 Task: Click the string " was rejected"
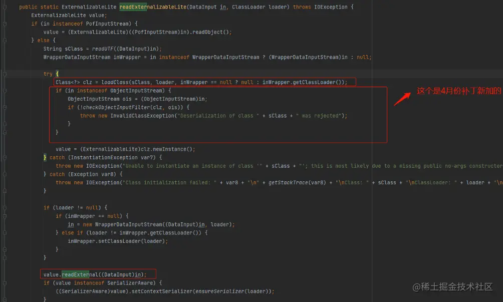pyautogui.click(x=318, y=116)
